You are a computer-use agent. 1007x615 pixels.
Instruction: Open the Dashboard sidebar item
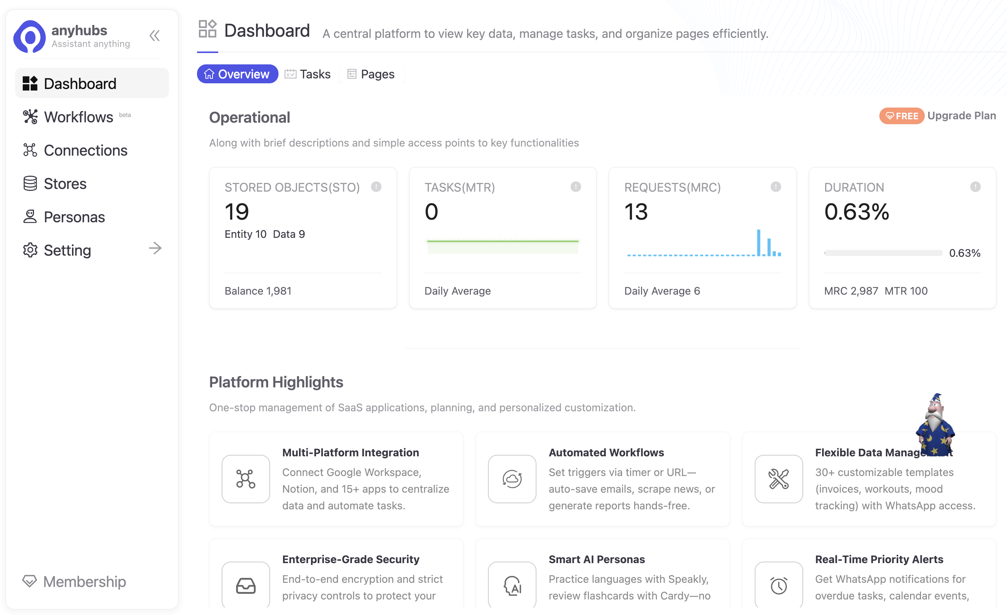[x=92, y=83]
